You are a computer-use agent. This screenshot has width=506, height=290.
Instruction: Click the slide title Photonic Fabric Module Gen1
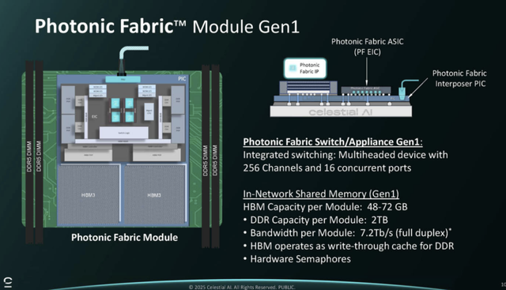(167, 26)
